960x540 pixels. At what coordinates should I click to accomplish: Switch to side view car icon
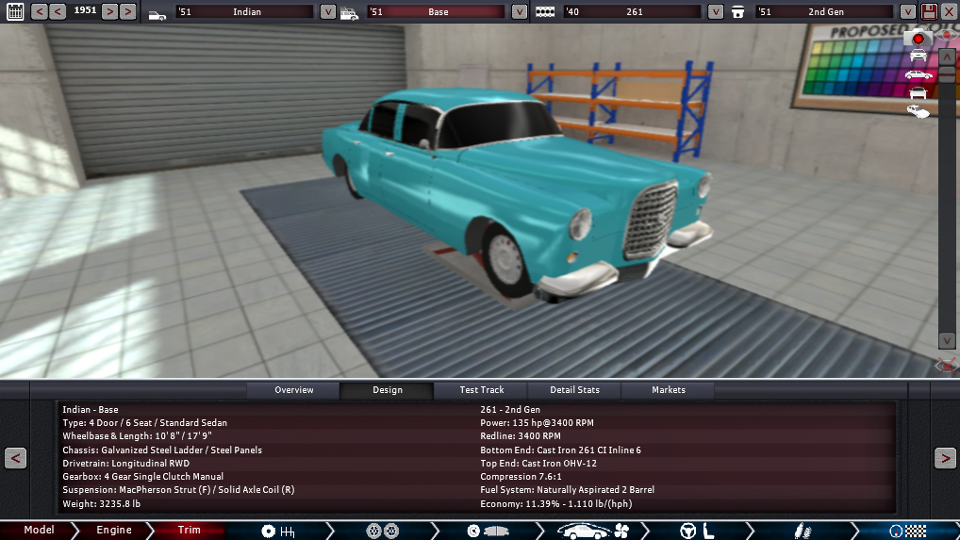918,74
